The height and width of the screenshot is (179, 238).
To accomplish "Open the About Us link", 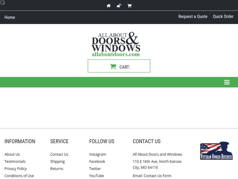I will (12, 155).
